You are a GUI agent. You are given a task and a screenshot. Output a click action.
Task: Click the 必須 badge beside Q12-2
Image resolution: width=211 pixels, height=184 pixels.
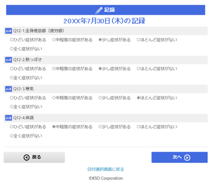coord(8,60)
